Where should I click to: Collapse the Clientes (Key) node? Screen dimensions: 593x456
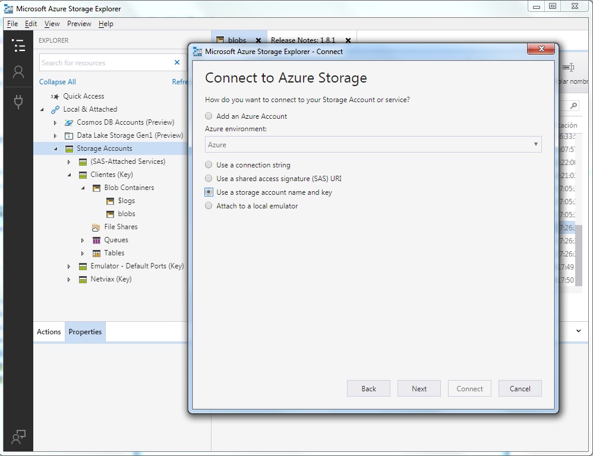(x=69, y=175)
